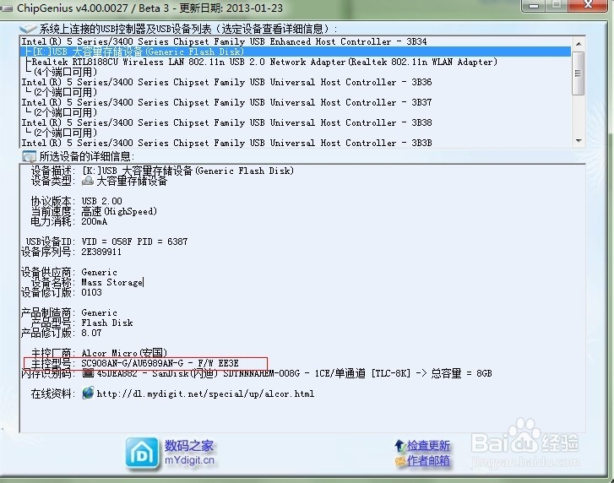Click the device list scroll up arrow
Screen dimensions: 614x483
[579, 43]
